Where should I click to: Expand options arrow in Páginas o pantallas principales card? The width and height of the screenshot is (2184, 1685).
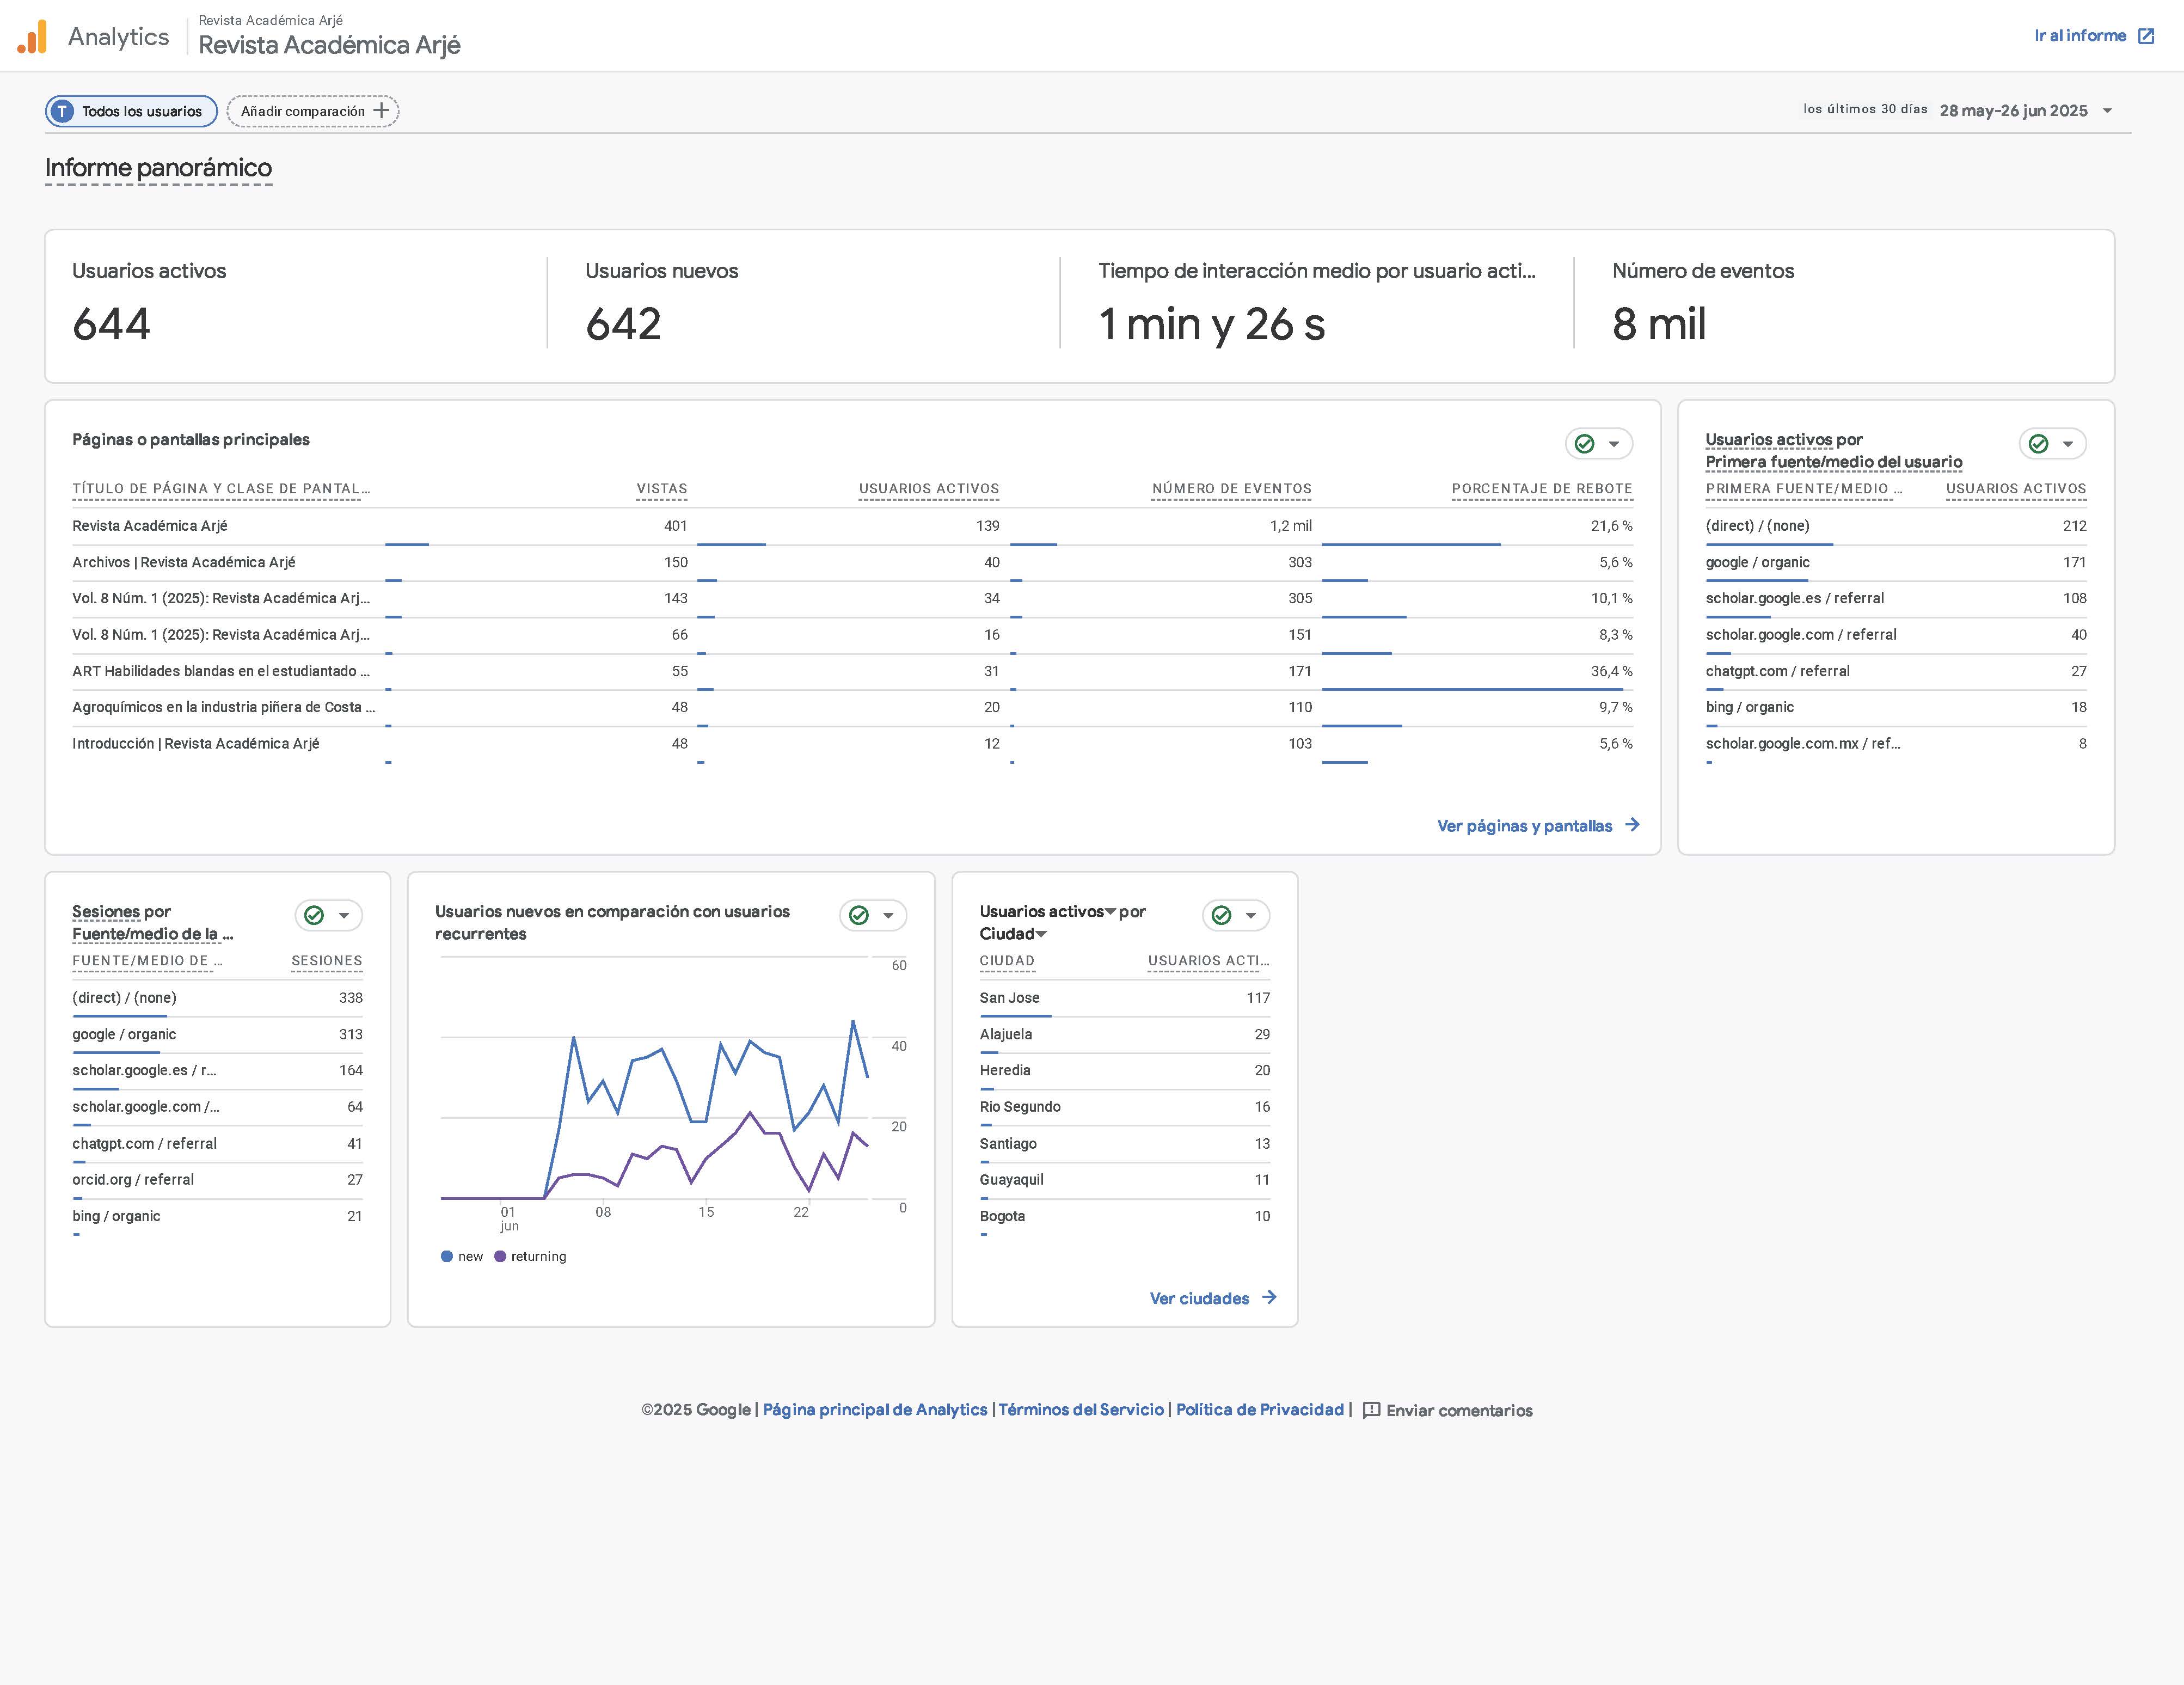pyautogui.click(x=1613, y=444)
